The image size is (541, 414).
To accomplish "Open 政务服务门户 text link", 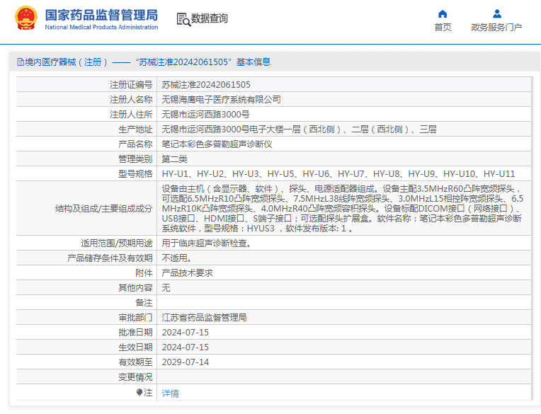I will click(x=496, y=27).
